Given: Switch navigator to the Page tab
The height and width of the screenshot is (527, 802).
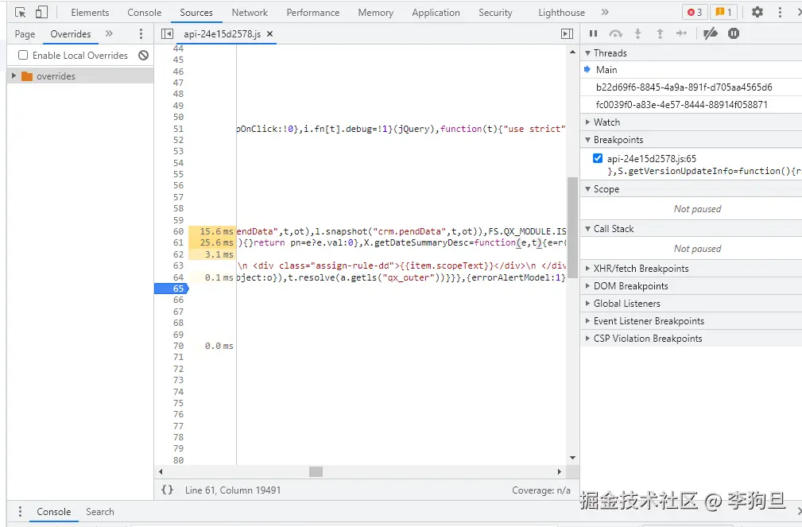Looking at the screenshot, I should (x=25, y=33).
